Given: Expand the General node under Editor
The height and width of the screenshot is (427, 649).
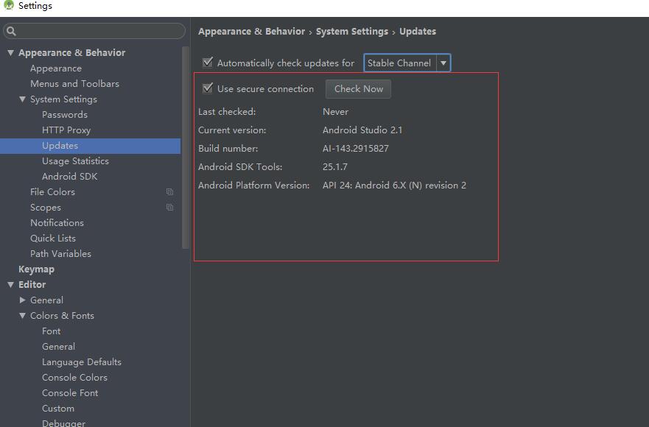Looking at the screenshot, I should point(22,300).
